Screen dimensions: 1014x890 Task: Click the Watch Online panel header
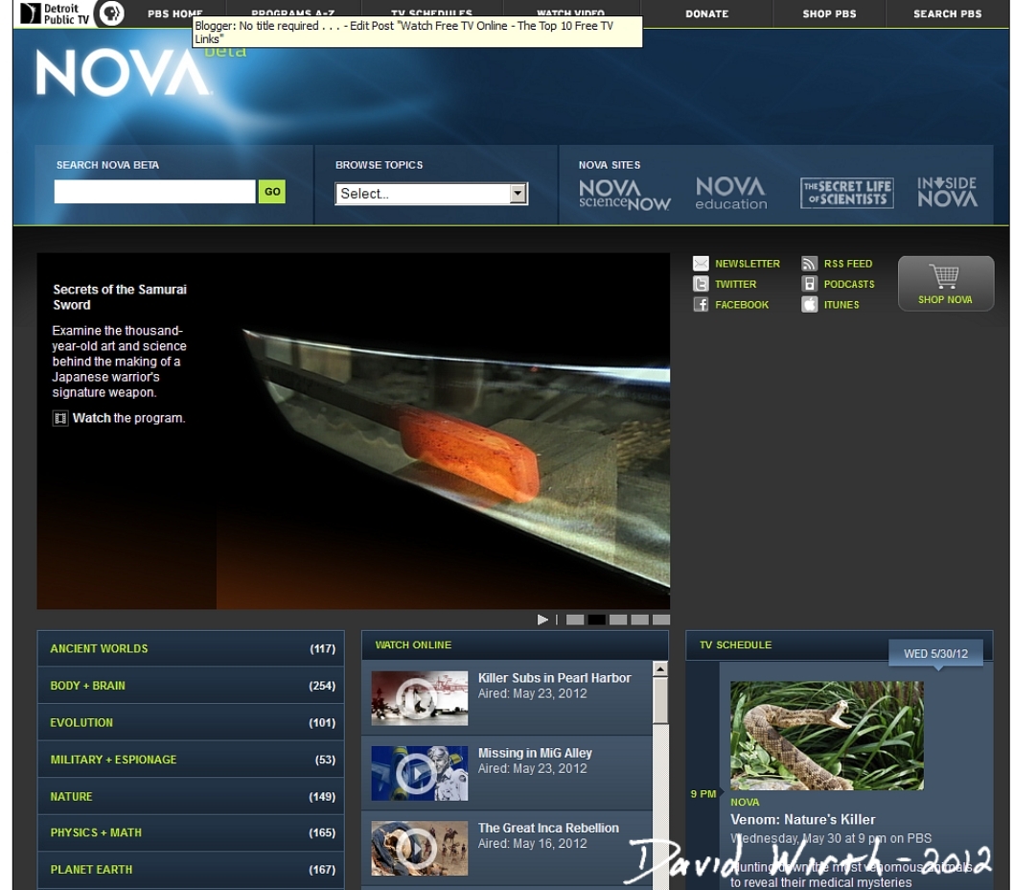pyautogui.click(x=515, y=645)
